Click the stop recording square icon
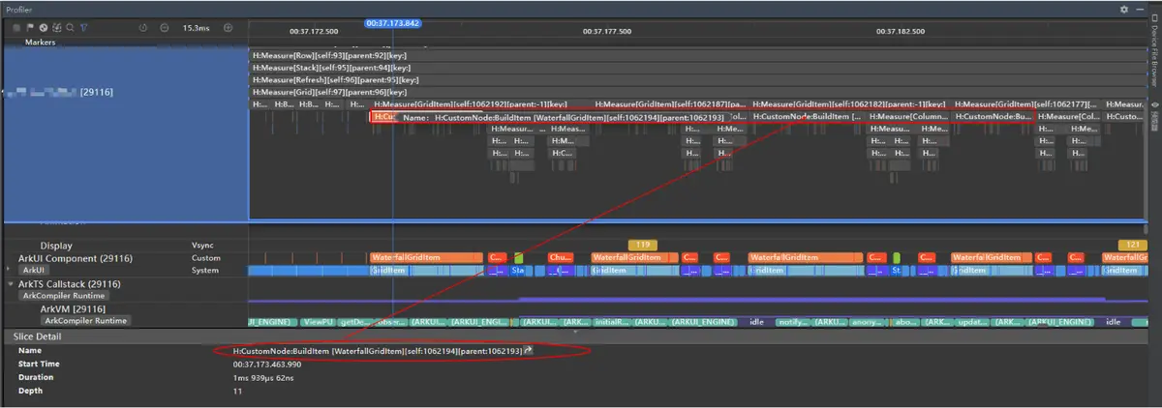 pyautogui.click(x=16, y=28)
